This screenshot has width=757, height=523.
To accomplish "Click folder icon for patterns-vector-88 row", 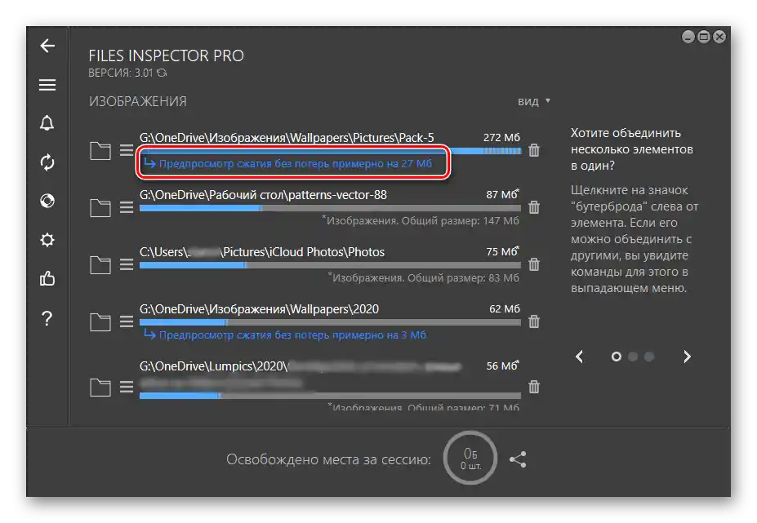I will (x=100, y=208).
